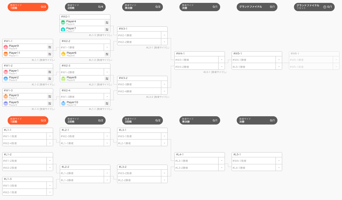This screenshot has height=200, width=342.
Task: Click swap icon next to Player4
Action: coord(107,23)
